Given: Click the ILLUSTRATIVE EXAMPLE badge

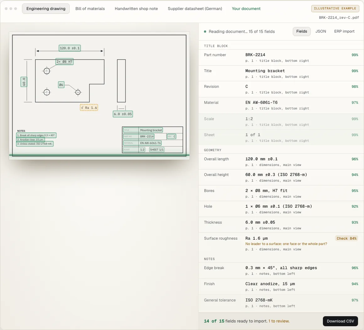Looking at the screenshot, I should point(335,8).
